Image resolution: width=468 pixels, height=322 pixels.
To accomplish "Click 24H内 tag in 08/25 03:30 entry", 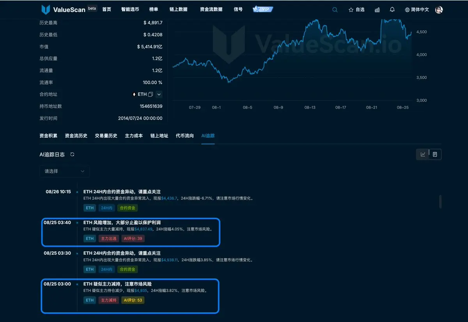I will pyautogui.click(x=106, y=269).
